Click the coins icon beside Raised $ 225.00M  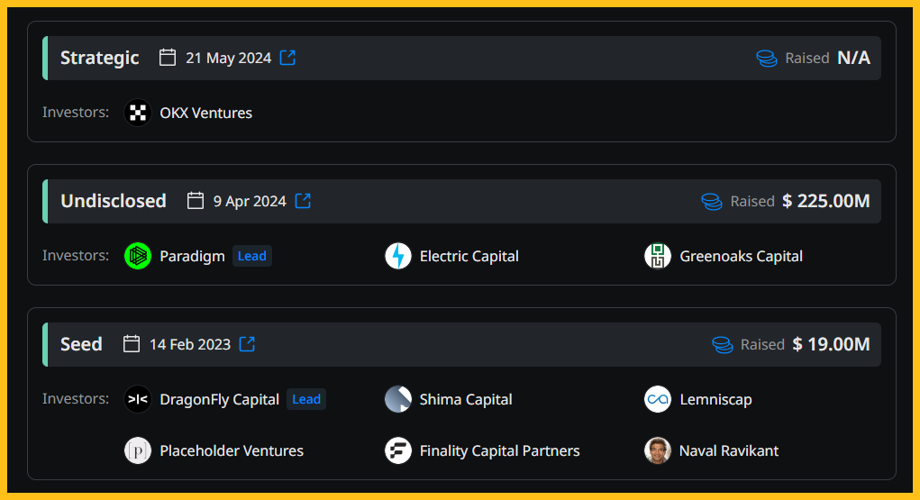[712, 201]
